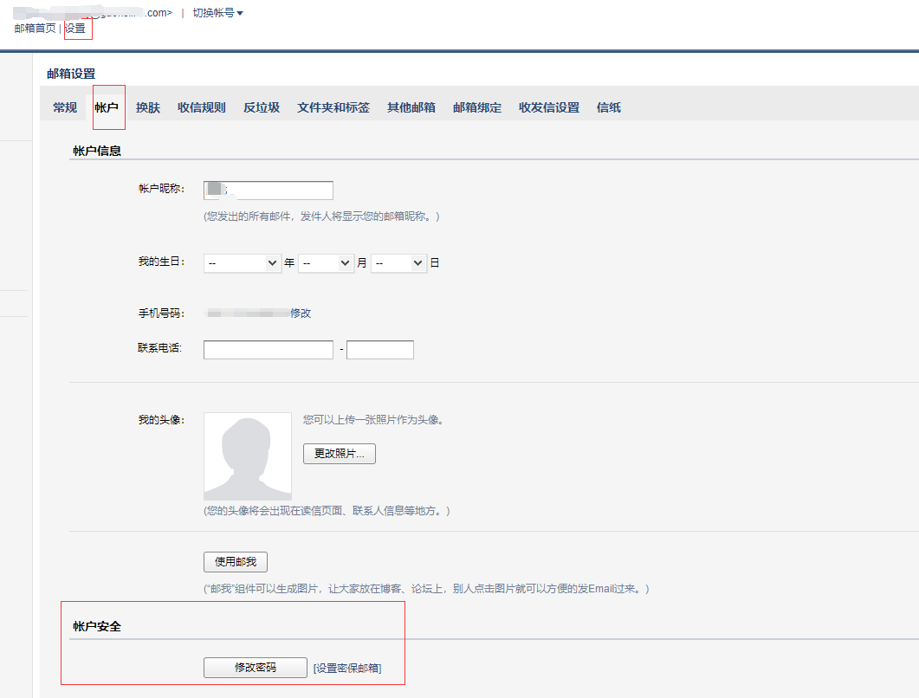Go to 邮箱首页 link
The height and width of the screenshot is (698, 919).
36,28
